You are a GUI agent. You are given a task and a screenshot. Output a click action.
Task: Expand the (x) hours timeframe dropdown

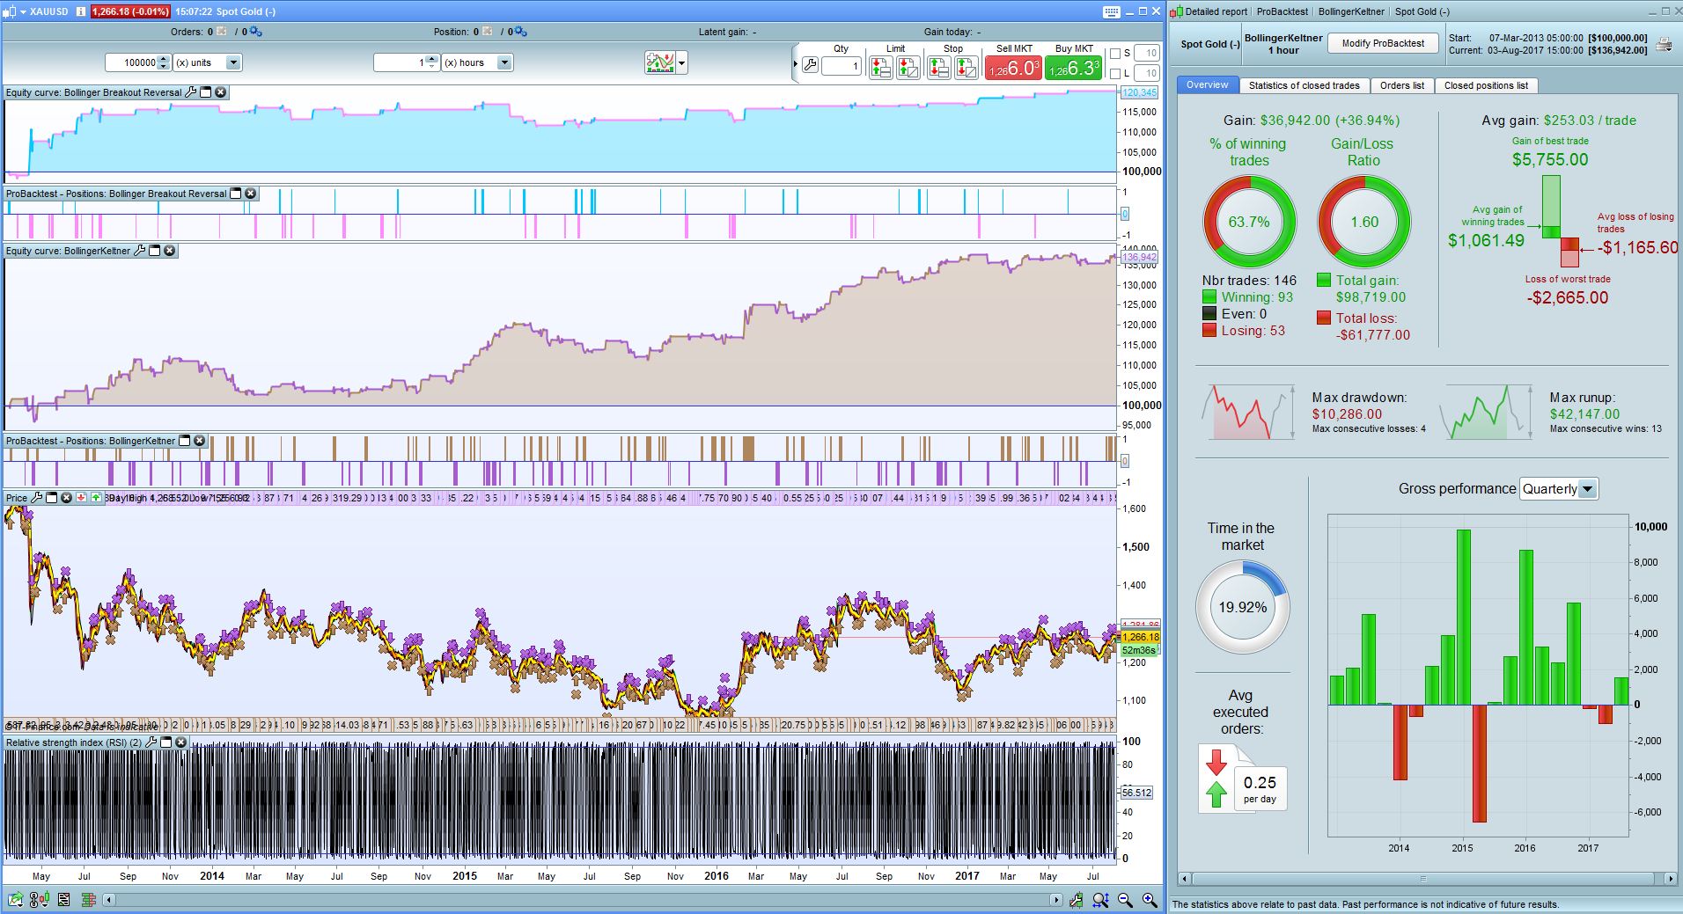click(504, 62)
